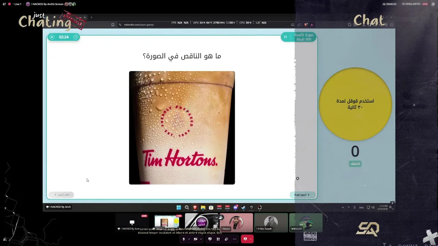The image size is (438, 246).
Task: Open a new browser tab
Action: (91, 17)
